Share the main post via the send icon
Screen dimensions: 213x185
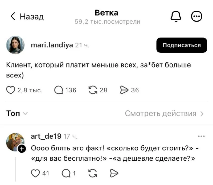tap(124, 90)
